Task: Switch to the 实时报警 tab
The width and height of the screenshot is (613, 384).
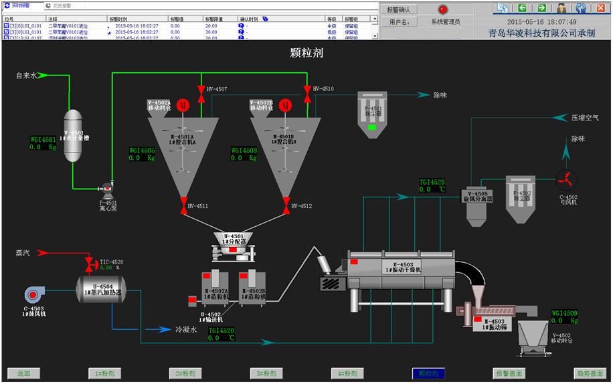Action: [x=17, y=6]
